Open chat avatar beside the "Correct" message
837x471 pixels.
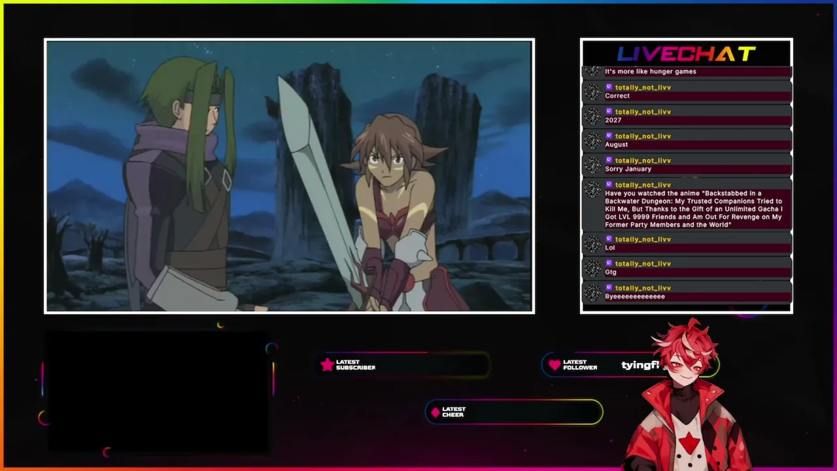tap(592, 92)
